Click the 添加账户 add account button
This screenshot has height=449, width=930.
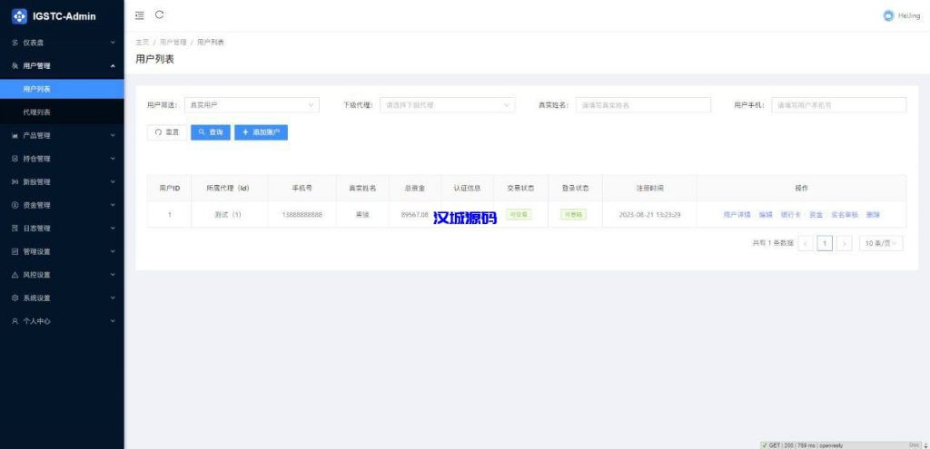pos(261,132)
